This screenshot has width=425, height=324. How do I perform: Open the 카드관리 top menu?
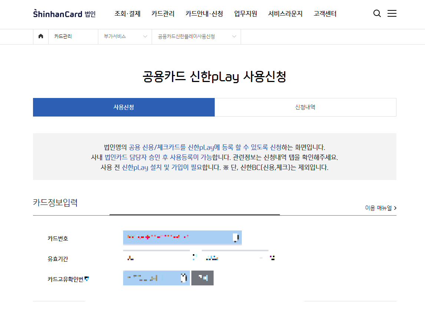tap(163, 14)
